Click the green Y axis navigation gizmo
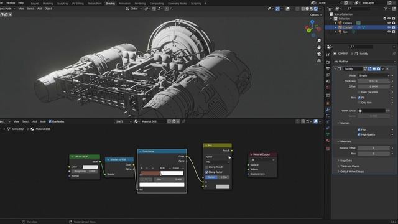398x224 pixels. coord(309,30)
